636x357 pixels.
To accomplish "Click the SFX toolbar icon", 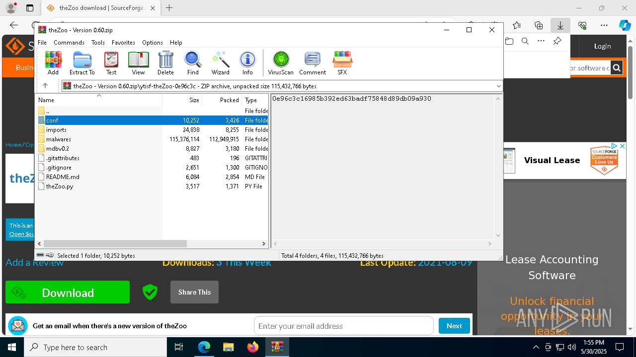I will (x=342, y=62).
